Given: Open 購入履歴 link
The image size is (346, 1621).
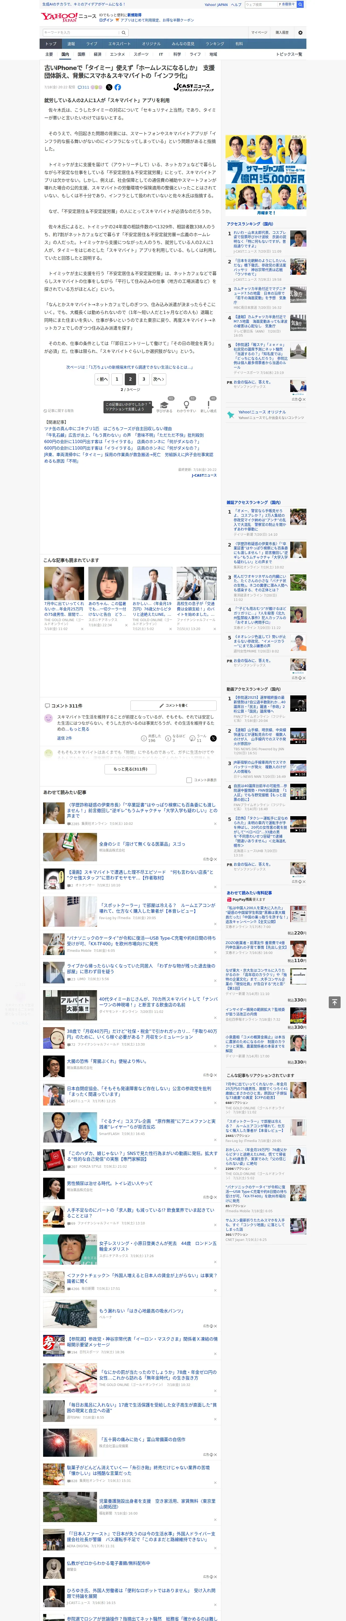Looking at the screenshot, I should coord(282,32).
